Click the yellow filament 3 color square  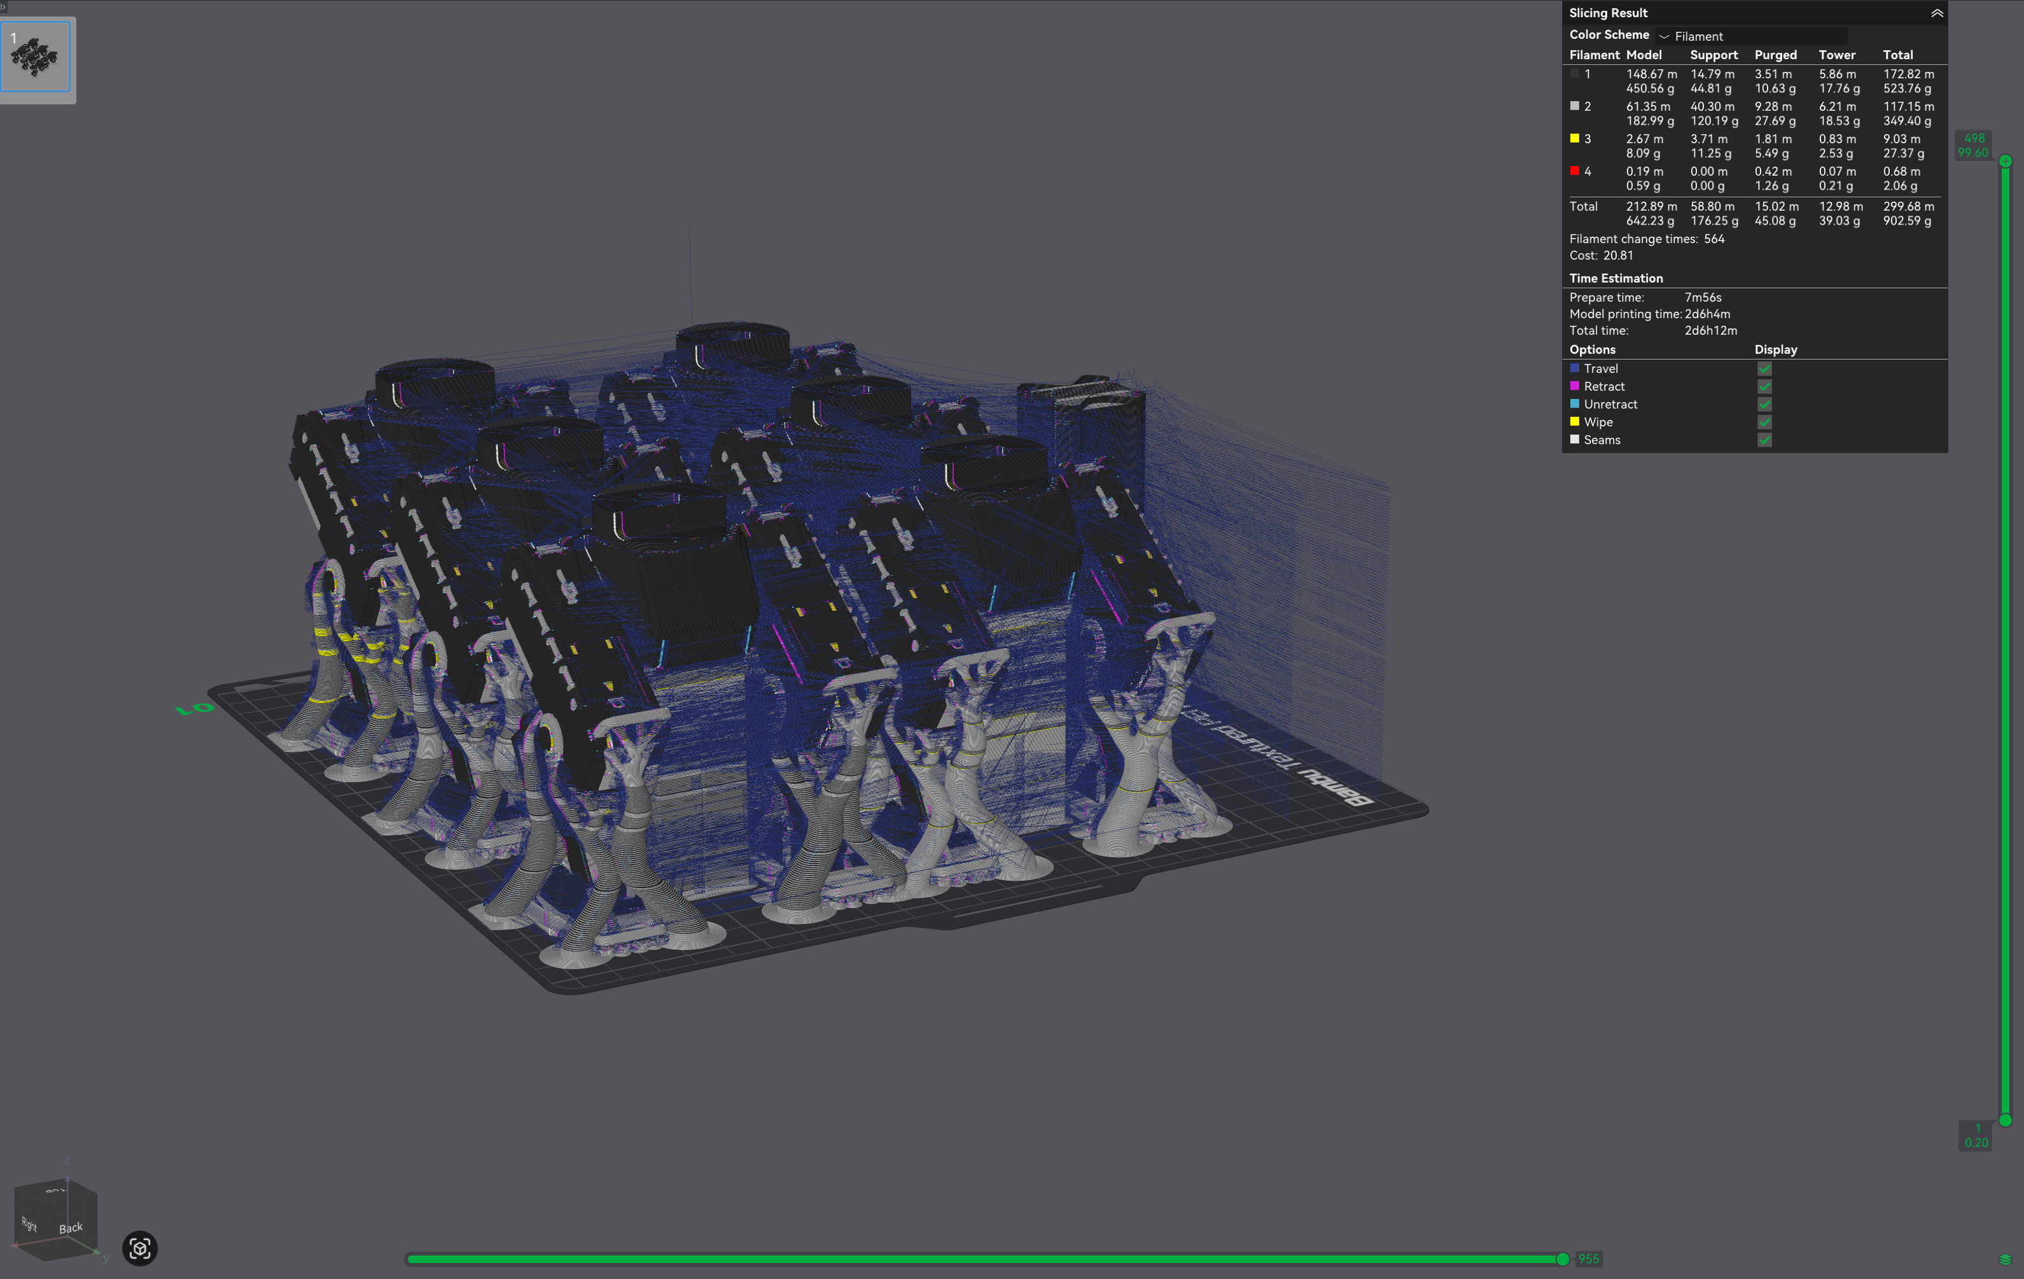pos(1574,139)
